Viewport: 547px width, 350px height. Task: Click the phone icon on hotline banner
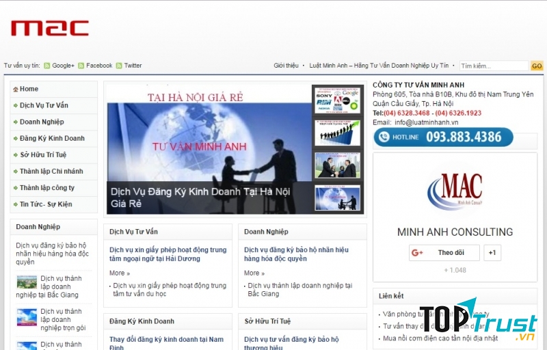pos(384,137)
